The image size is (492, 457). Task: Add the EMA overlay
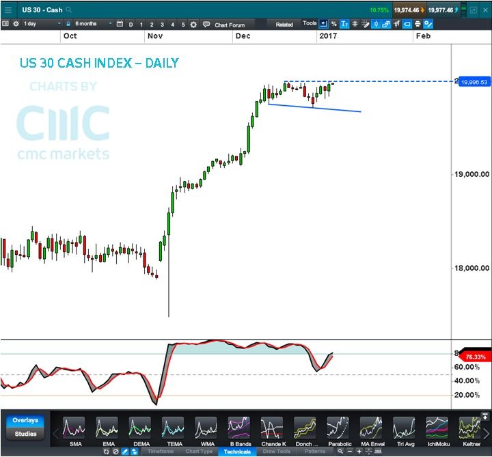107,431
